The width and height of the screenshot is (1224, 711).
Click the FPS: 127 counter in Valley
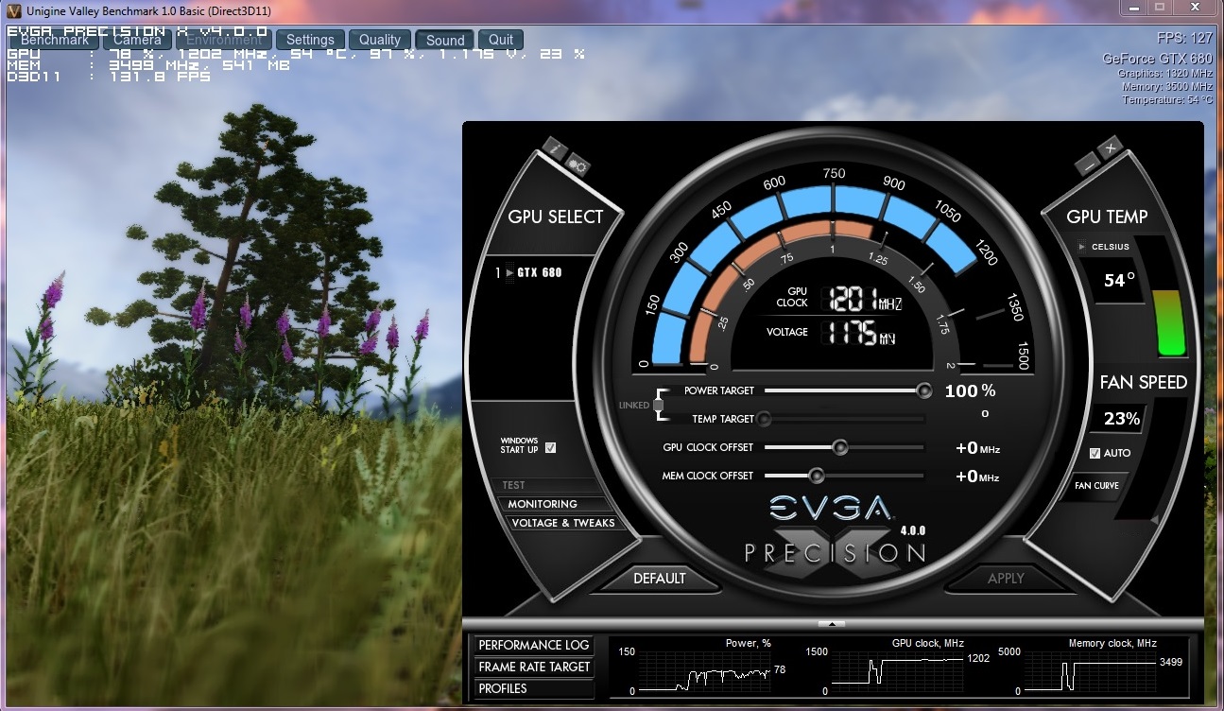pyautogui.click(x=1184, y=39)
